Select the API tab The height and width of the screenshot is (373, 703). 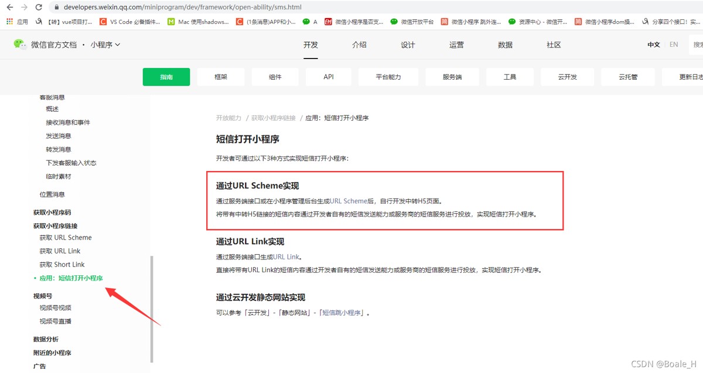[x=329, y=77]
